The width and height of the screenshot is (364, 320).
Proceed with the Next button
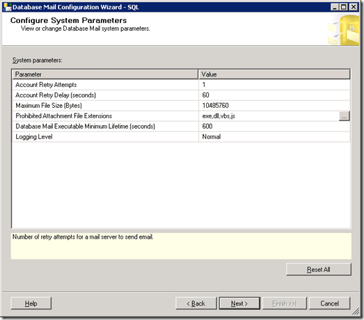coord(239,303)
